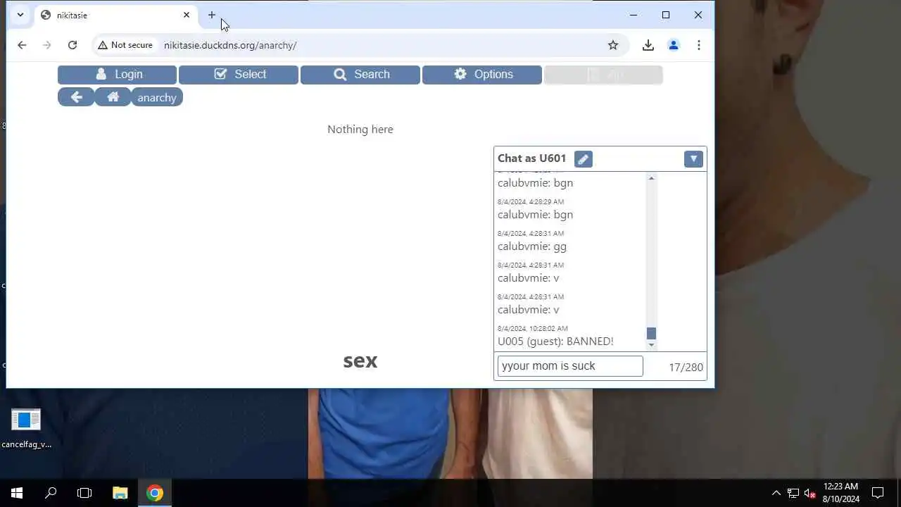901x507 pixels.
Task: Open Windows Start menu
Action: pos(17,493)
